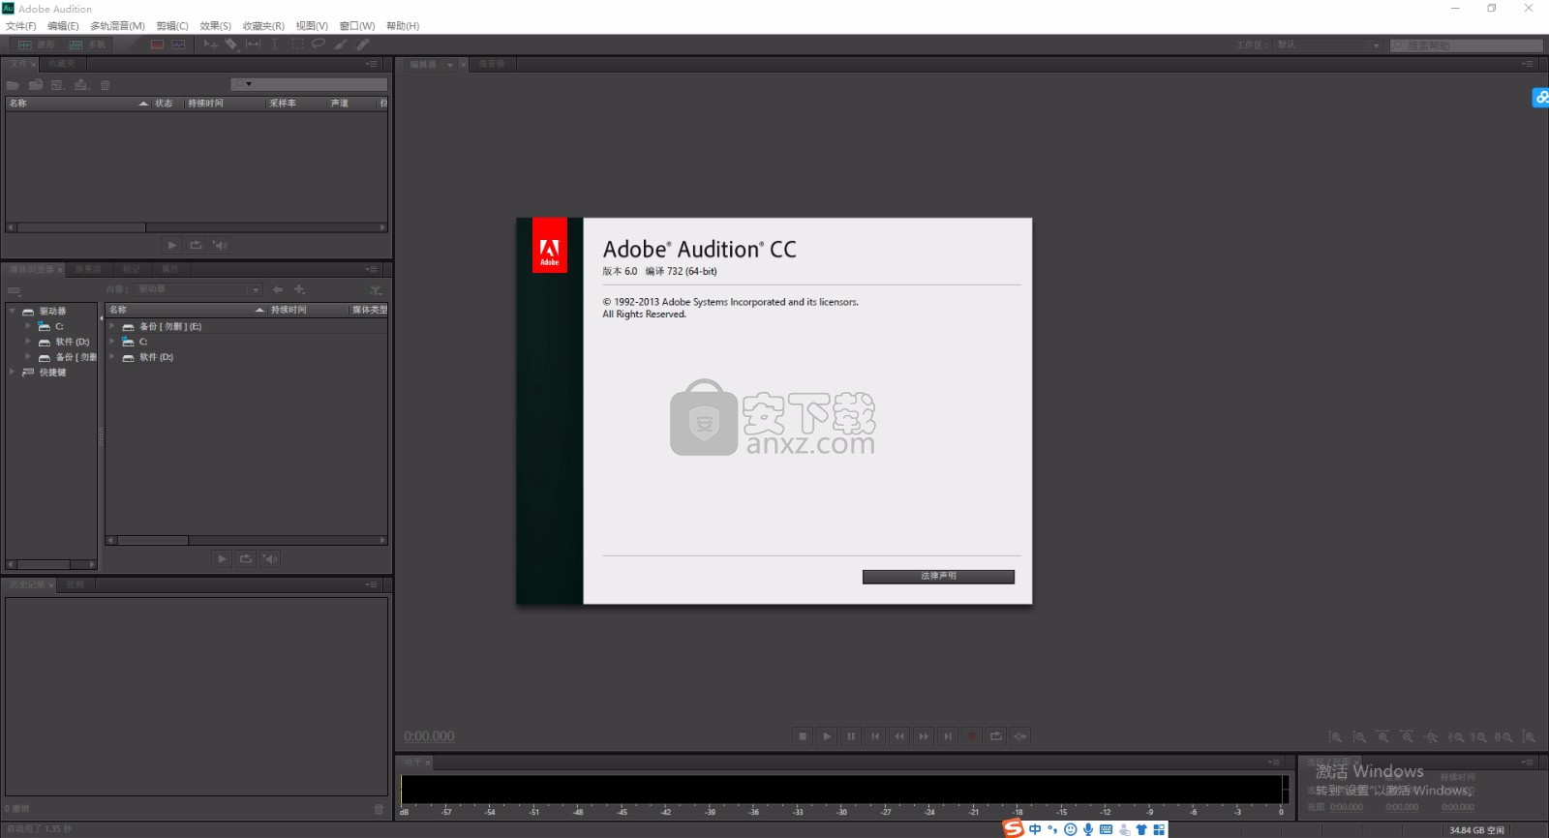Click transport Stop button

[803, 736]
